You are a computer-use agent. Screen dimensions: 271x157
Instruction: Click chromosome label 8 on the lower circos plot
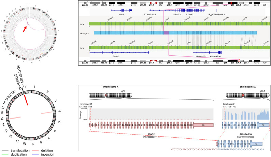coord(41,142)
